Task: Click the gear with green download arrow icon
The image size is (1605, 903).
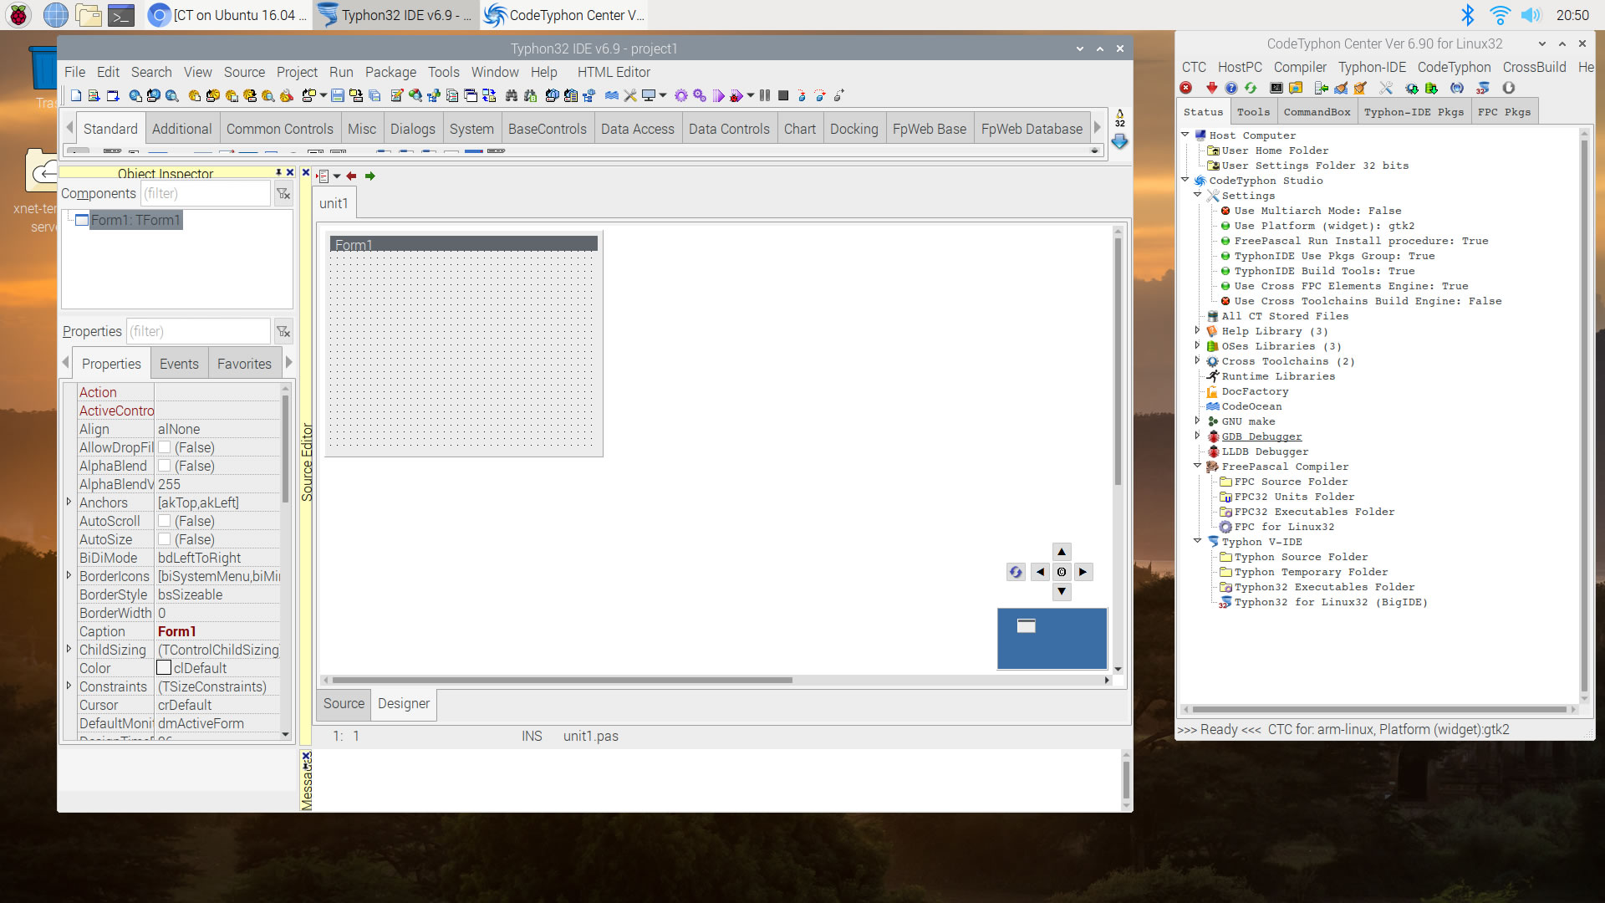Action: pyautogui.click(x=1412, y=88)
